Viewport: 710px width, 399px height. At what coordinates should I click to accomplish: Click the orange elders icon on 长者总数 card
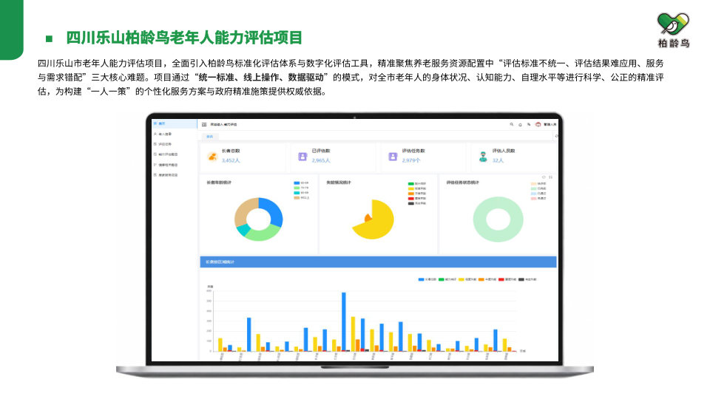212,157
